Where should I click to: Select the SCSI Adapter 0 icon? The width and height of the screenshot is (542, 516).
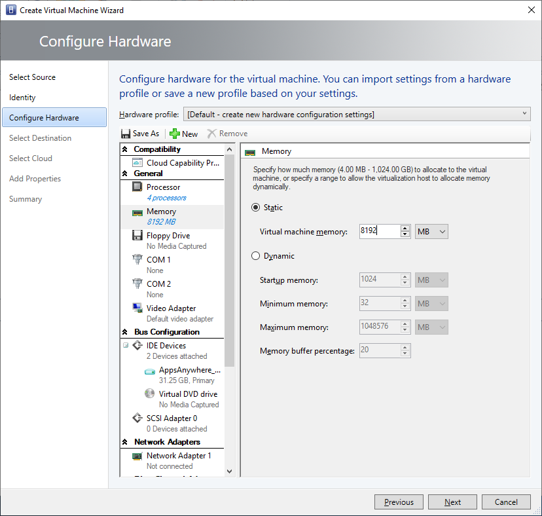coord(137,418)
